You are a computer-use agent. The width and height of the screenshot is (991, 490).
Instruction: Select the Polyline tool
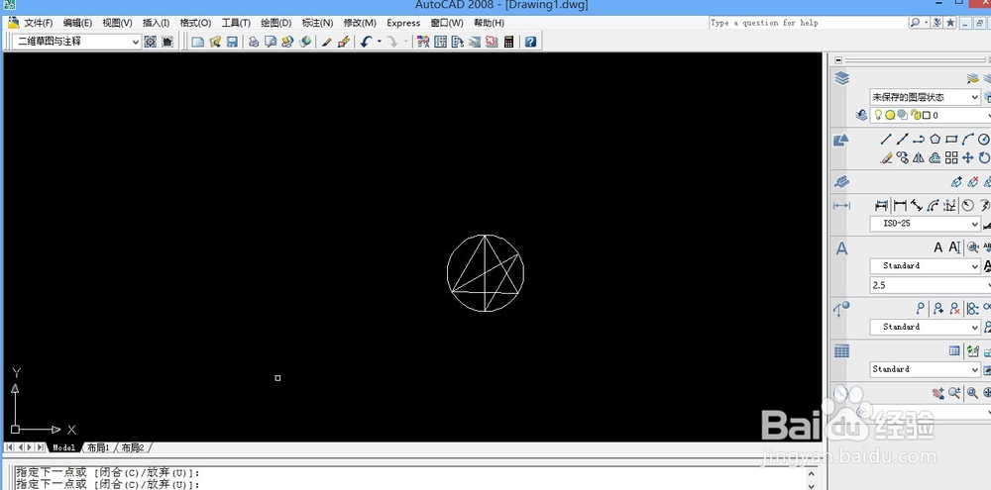(919, 140)
